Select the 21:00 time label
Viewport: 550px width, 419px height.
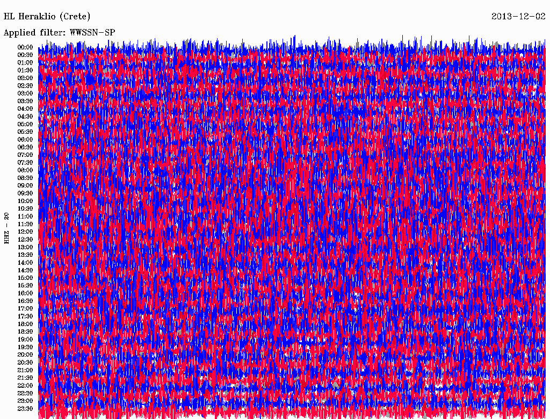click(x=25, y=370)
